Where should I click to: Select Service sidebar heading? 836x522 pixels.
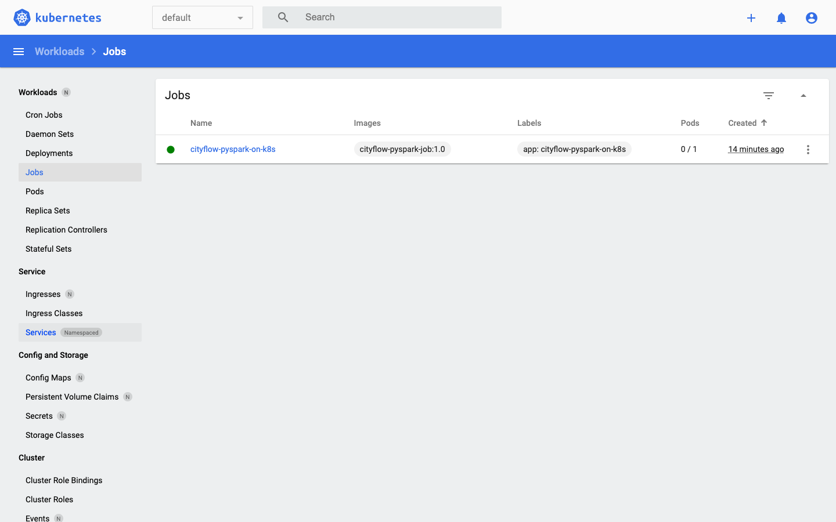(32, 271)
